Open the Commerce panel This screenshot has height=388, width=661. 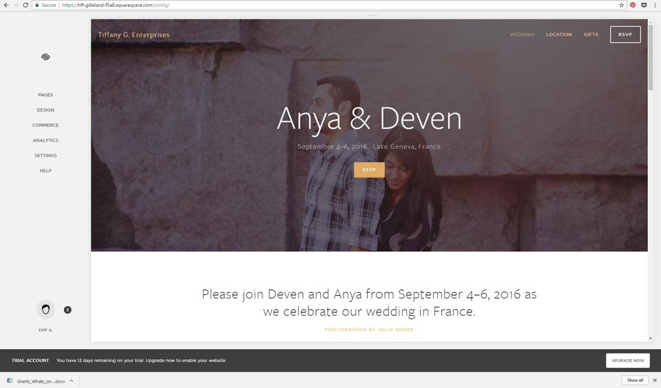[x=45, y=125]
